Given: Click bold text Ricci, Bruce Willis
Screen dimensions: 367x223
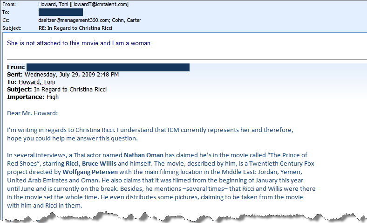Looking at the screenshot, I should tap(91, 164).
